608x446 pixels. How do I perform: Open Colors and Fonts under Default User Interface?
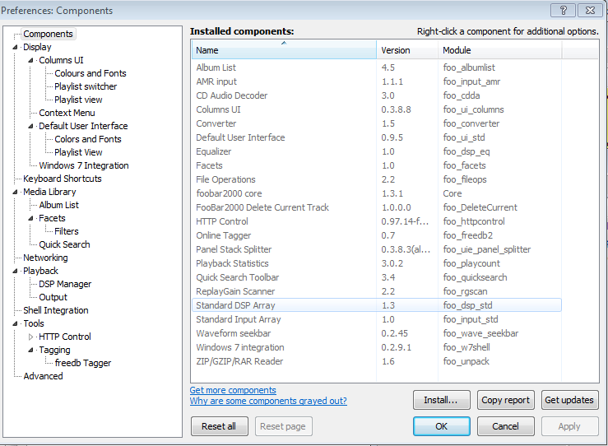tap(88, 140)
